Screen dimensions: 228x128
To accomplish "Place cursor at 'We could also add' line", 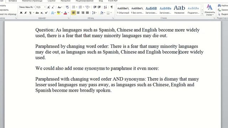I will click(x=97, y=68).
